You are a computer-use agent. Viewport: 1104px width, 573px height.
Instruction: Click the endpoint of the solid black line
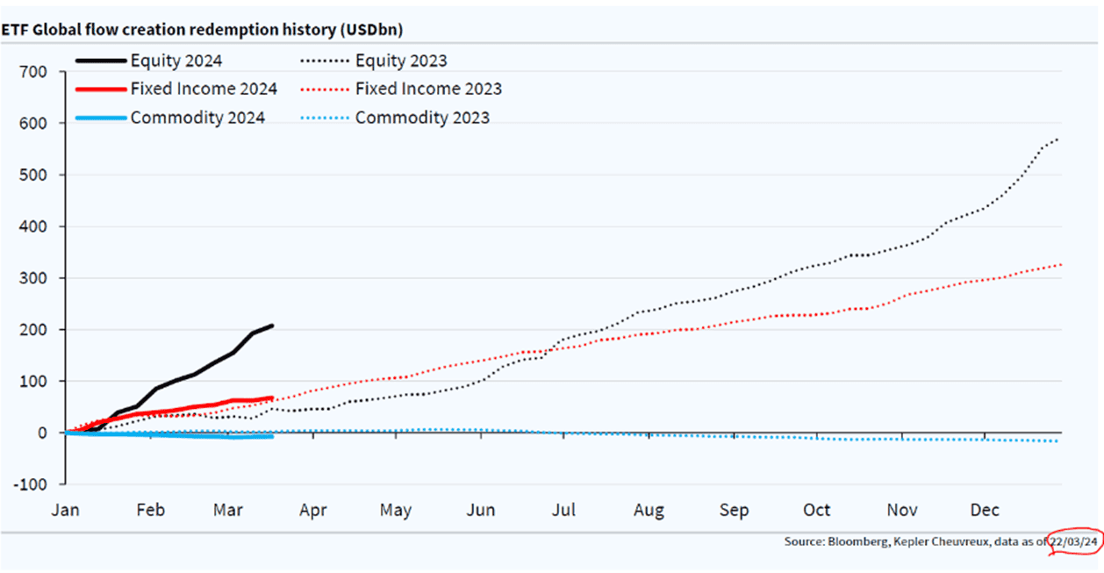click(x=272, y=326)
